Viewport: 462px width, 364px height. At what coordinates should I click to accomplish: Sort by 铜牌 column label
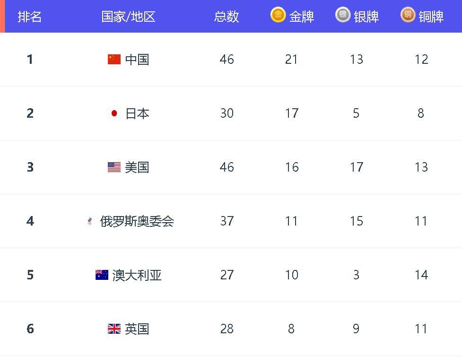point(431,17)
